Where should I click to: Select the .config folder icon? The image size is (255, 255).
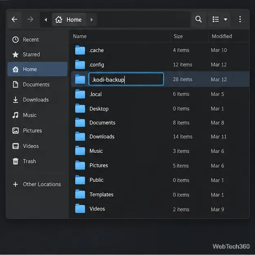pos(80,64)
